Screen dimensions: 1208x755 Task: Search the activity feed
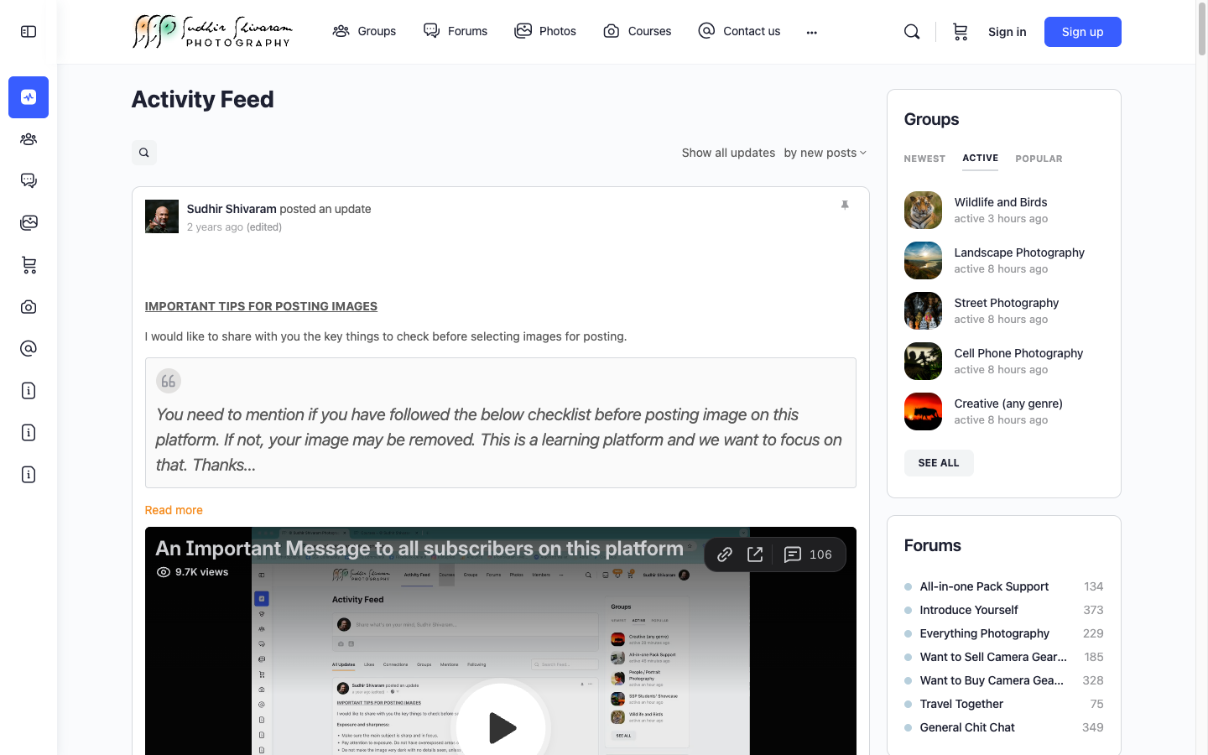coord(144,153)
